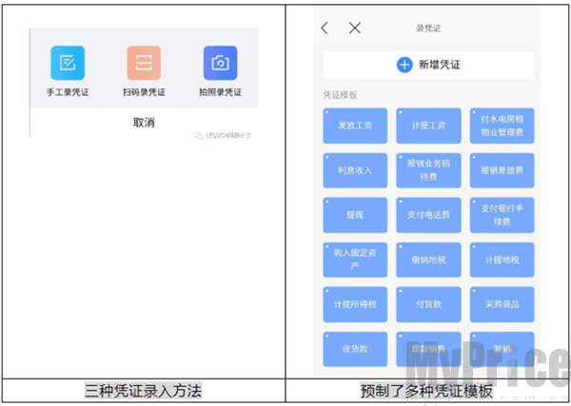
Task: Click the 凭证模板 section label
Action: (x=340, y=95)
